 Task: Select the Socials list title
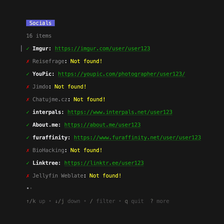tap(40, 23)
